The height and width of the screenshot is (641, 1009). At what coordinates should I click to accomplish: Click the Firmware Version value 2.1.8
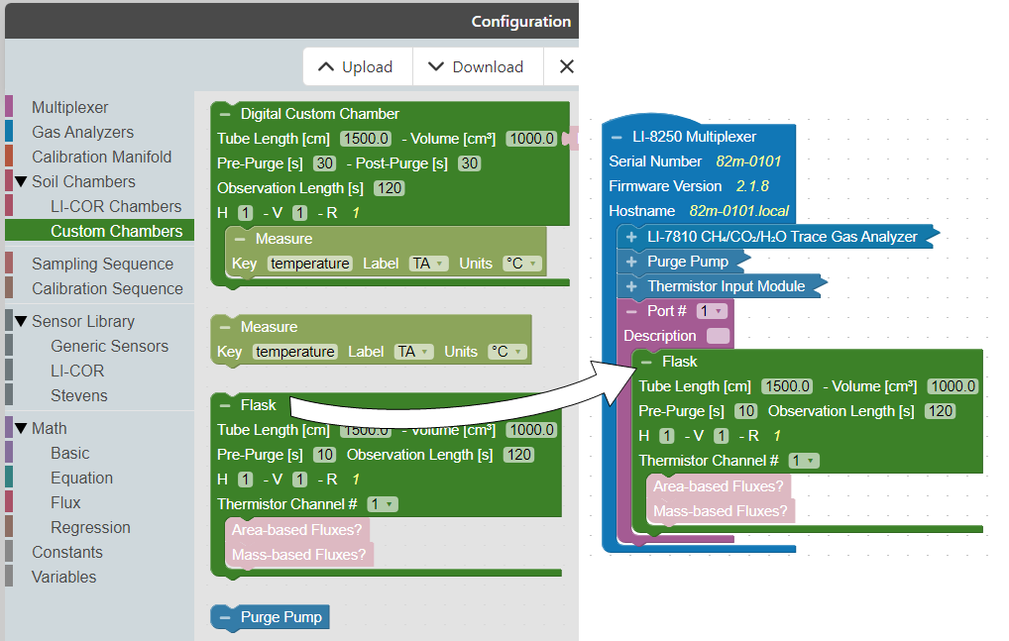[752, 186]
